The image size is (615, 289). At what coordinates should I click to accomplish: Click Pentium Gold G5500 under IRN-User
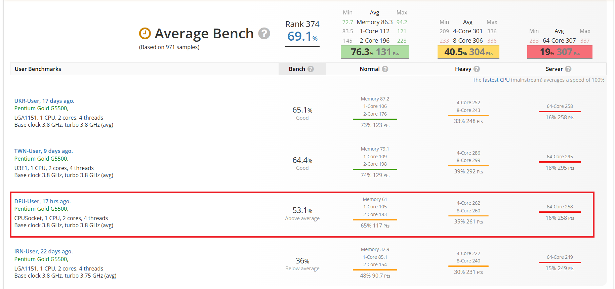click(41, 259)
